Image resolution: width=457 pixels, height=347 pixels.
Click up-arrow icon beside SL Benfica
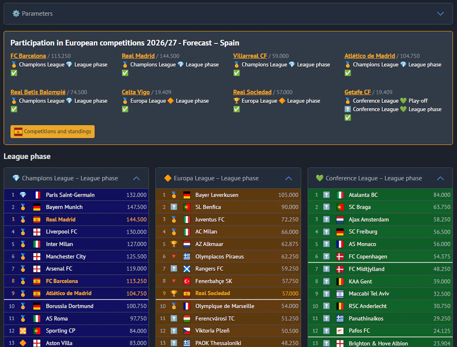(x=174, y=207)
